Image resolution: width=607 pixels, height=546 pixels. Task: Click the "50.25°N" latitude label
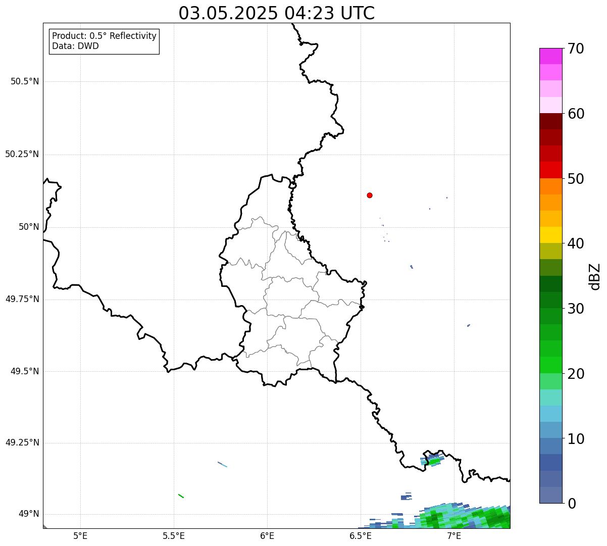(x=22, y=154)
